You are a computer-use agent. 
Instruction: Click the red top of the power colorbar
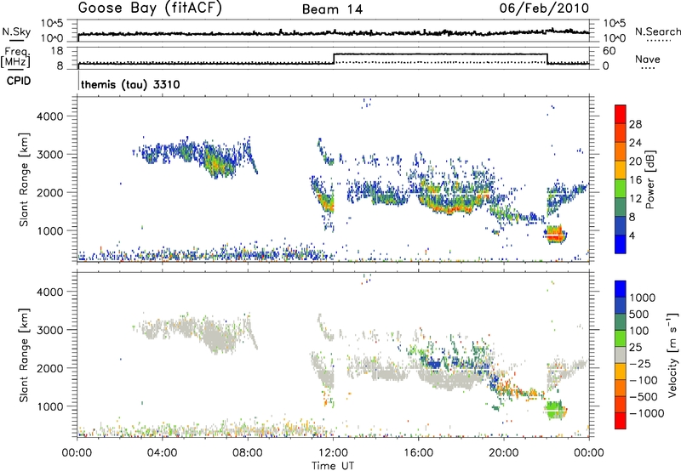[621, 114]
